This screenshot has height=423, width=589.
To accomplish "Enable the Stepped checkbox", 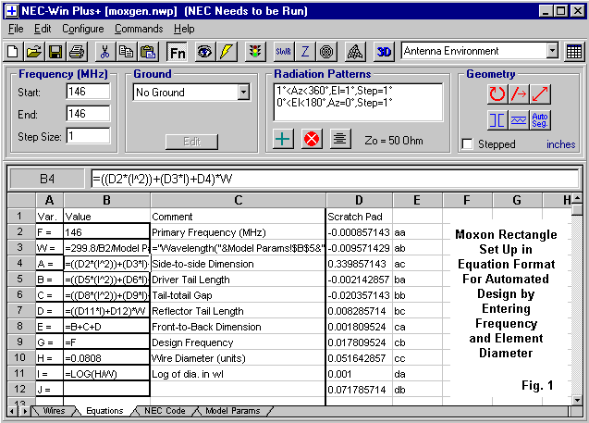I will coord(467,144).
